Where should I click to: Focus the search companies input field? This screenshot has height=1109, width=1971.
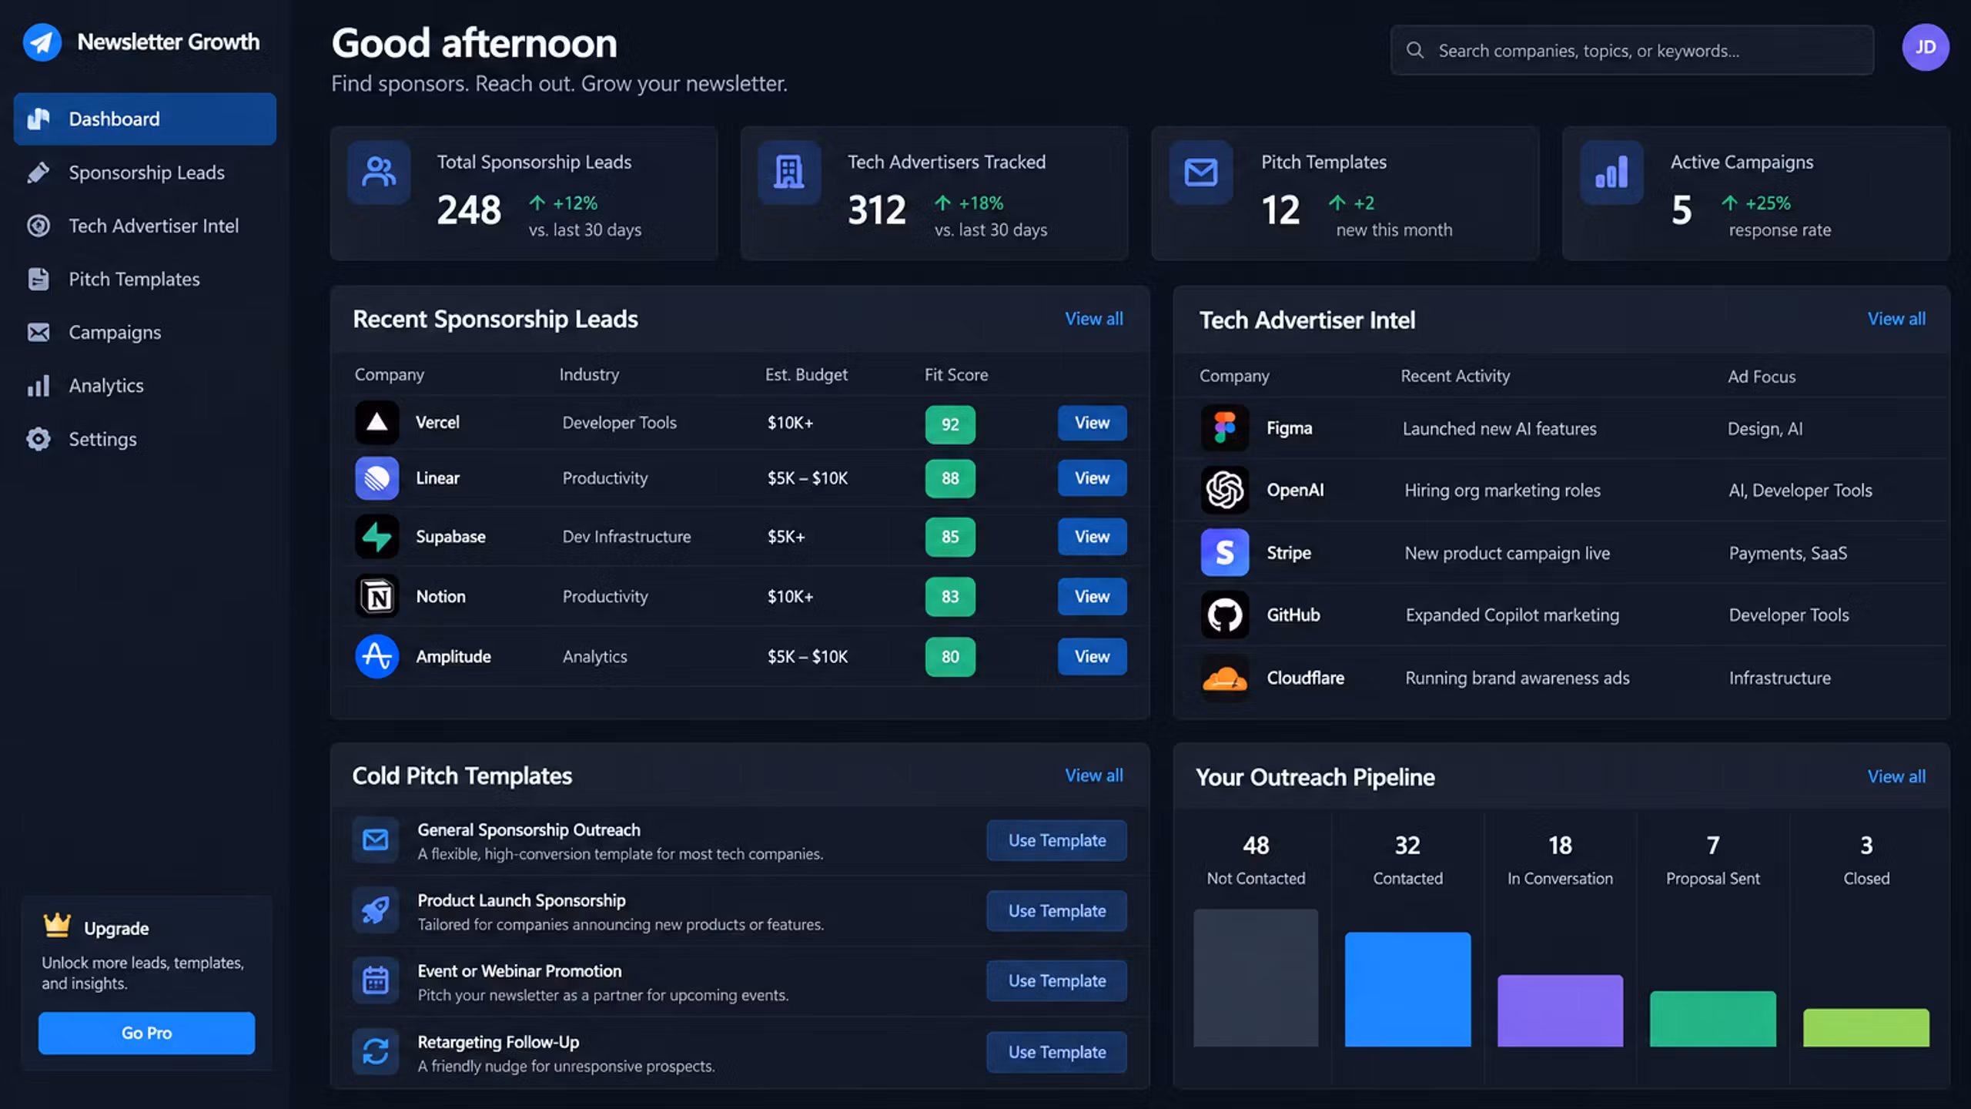pyautogui.click(x=1632, y=51)
